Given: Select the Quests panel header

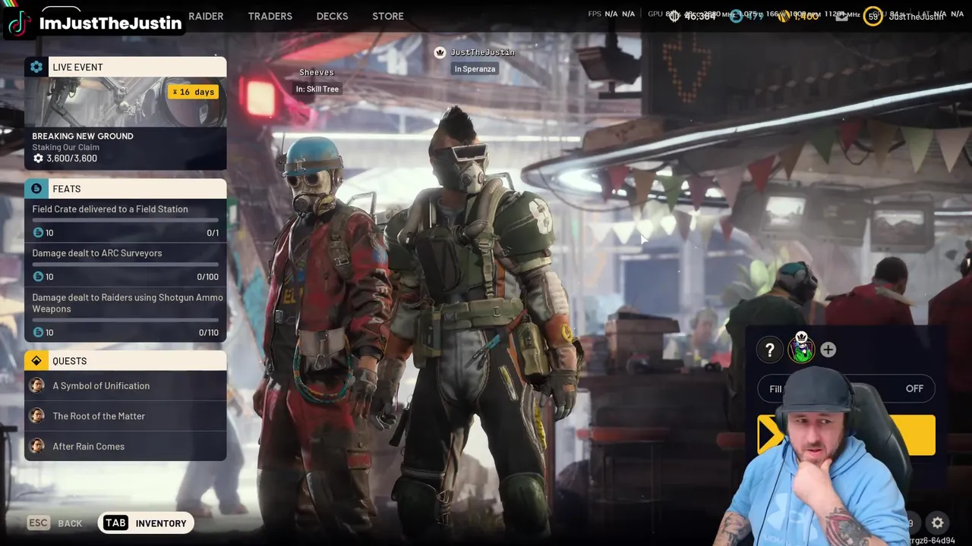Looking at the screenshot, I should point(125,361).
